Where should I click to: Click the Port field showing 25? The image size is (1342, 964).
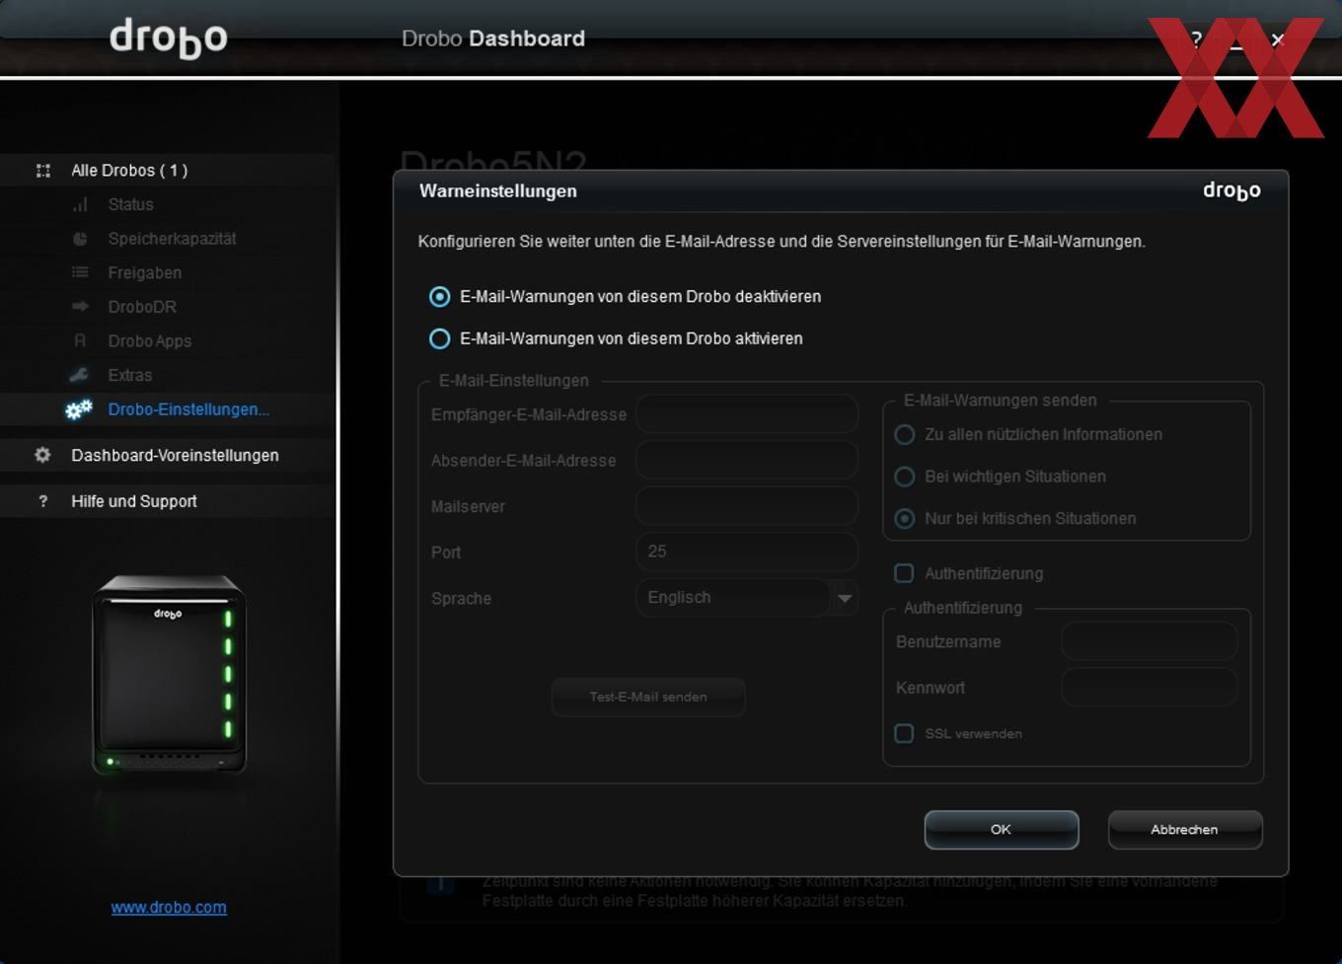747,552
